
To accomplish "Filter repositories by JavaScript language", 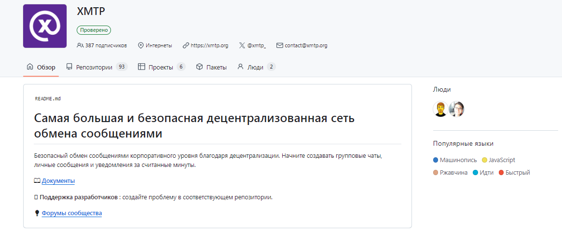I will pos(502,160).
